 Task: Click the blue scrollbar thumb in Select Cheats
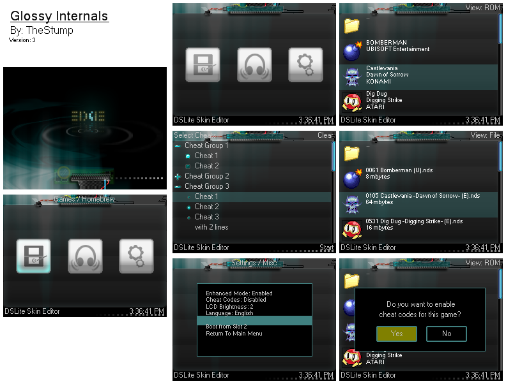coord(333,156)
